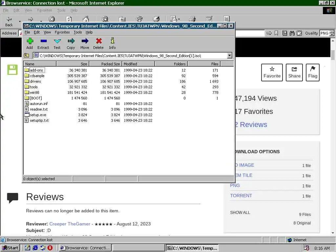Click the Extract toolbar button
This screenshot has height=252, width=336.
[x=43, y=44]
